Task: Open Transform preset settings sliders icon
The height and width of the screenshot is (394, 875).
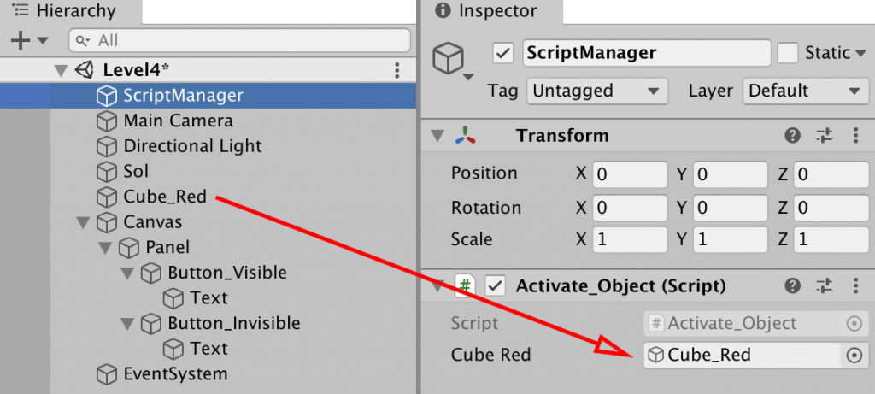Action: click(x=824, y=136)
